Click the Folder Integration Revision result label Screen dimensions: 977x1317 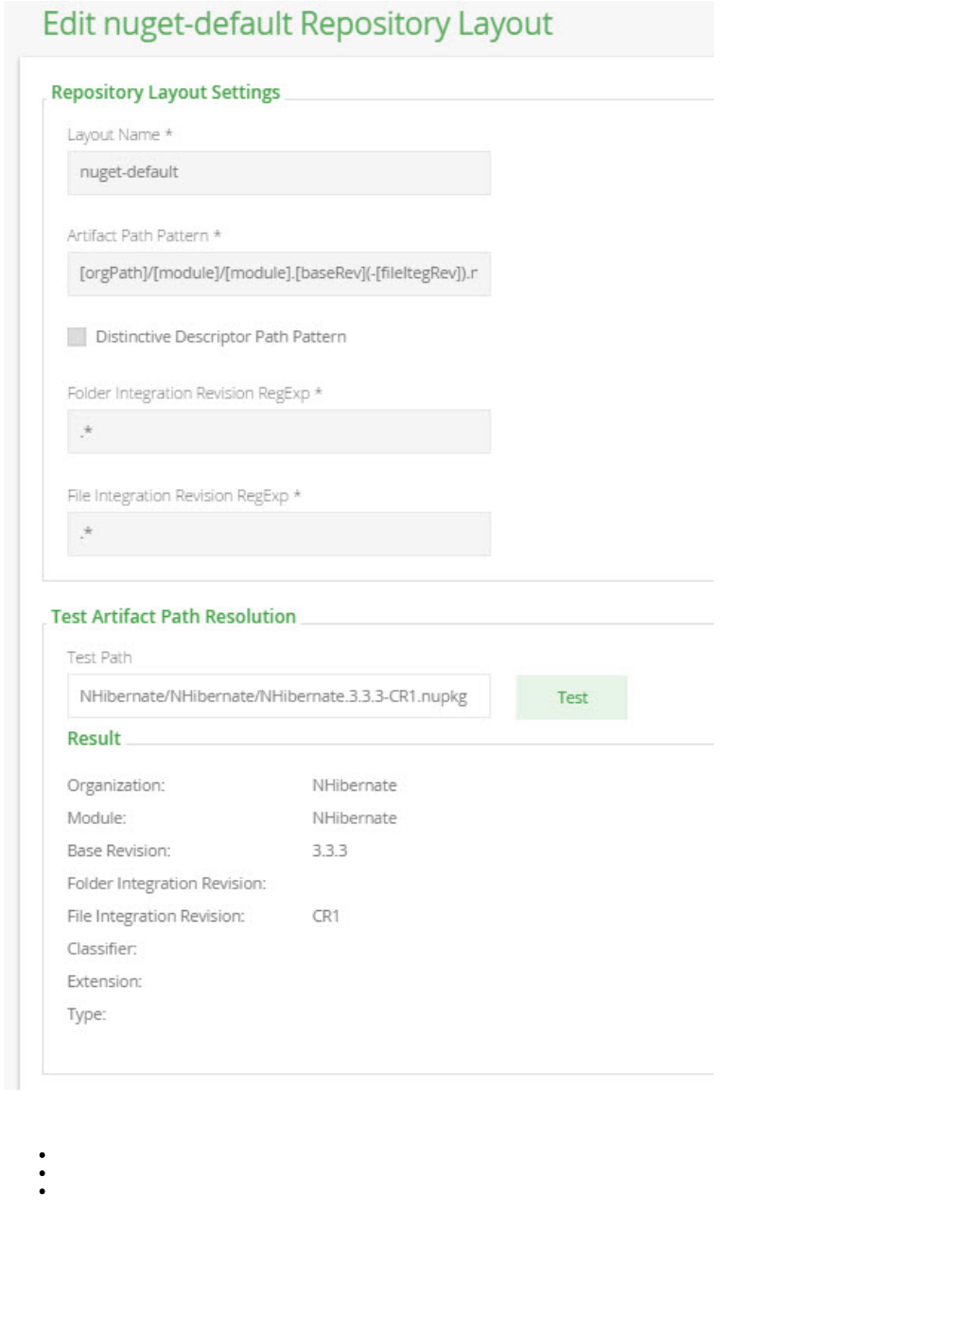tap(166, 884)
